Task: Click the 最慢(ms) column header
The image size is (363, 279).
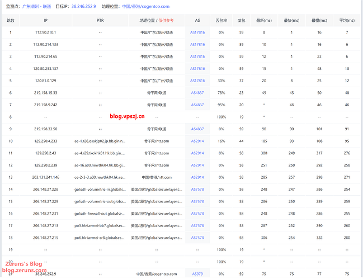Action: [319, 20]
